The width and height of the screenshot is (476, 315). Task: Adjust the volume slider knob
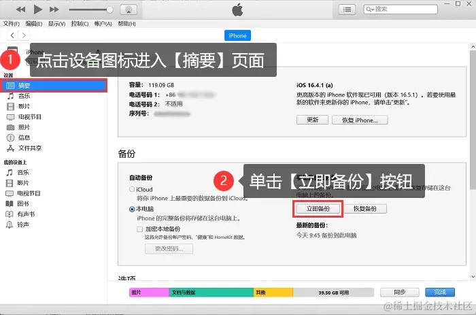pyautogui.click(x=109, y=10)
